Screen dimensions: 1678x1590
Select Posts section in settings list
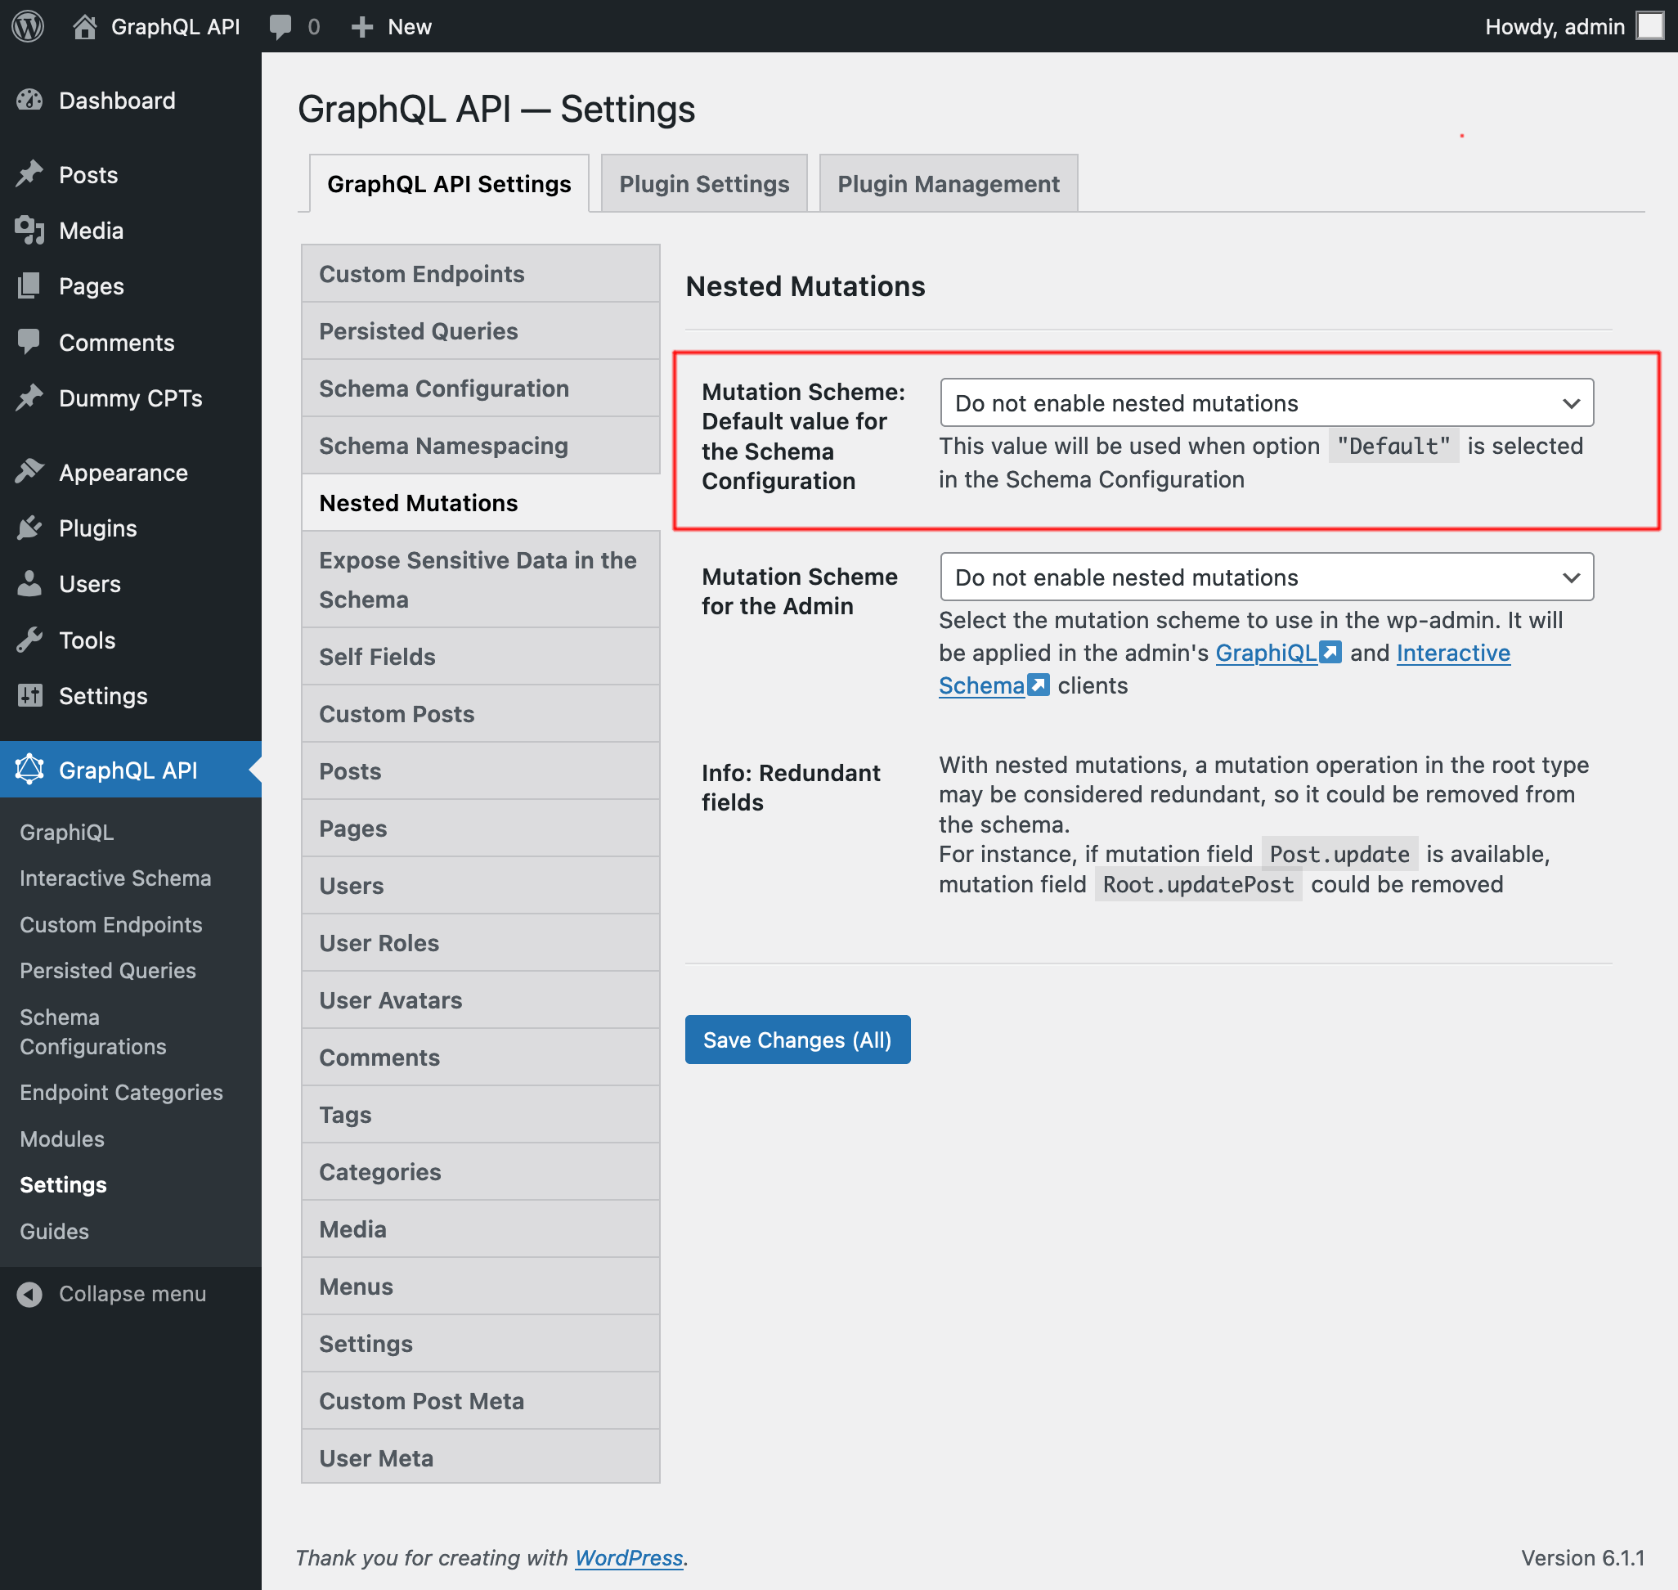(481, 771)
